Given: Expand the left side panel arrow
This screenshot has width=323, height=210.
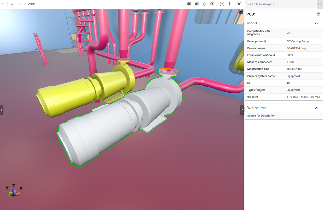Looking at the screenshot, I should [x=2, y=110].
